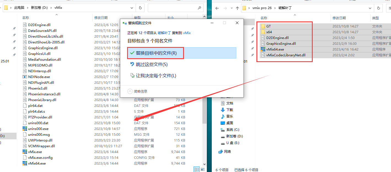Select GraphicsEngine.dll icon in 破解补丁 window

click(x=263, y=44)
